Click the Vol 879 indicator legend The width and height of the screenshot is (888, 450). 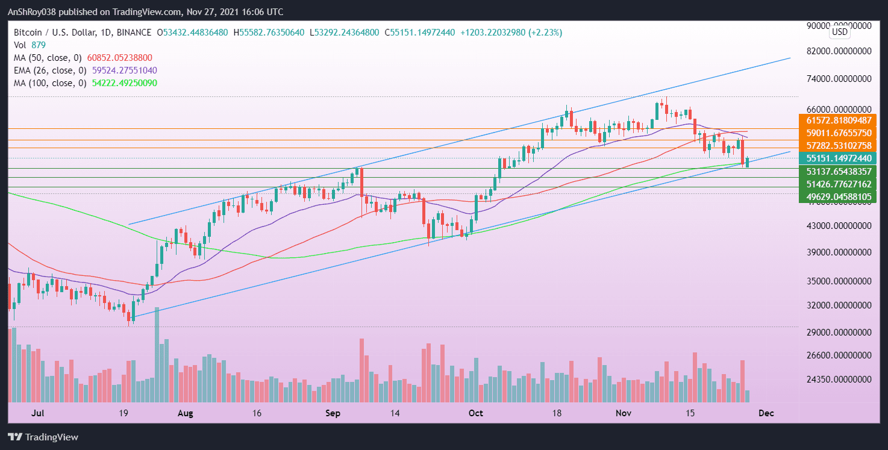tap(28, 45)
